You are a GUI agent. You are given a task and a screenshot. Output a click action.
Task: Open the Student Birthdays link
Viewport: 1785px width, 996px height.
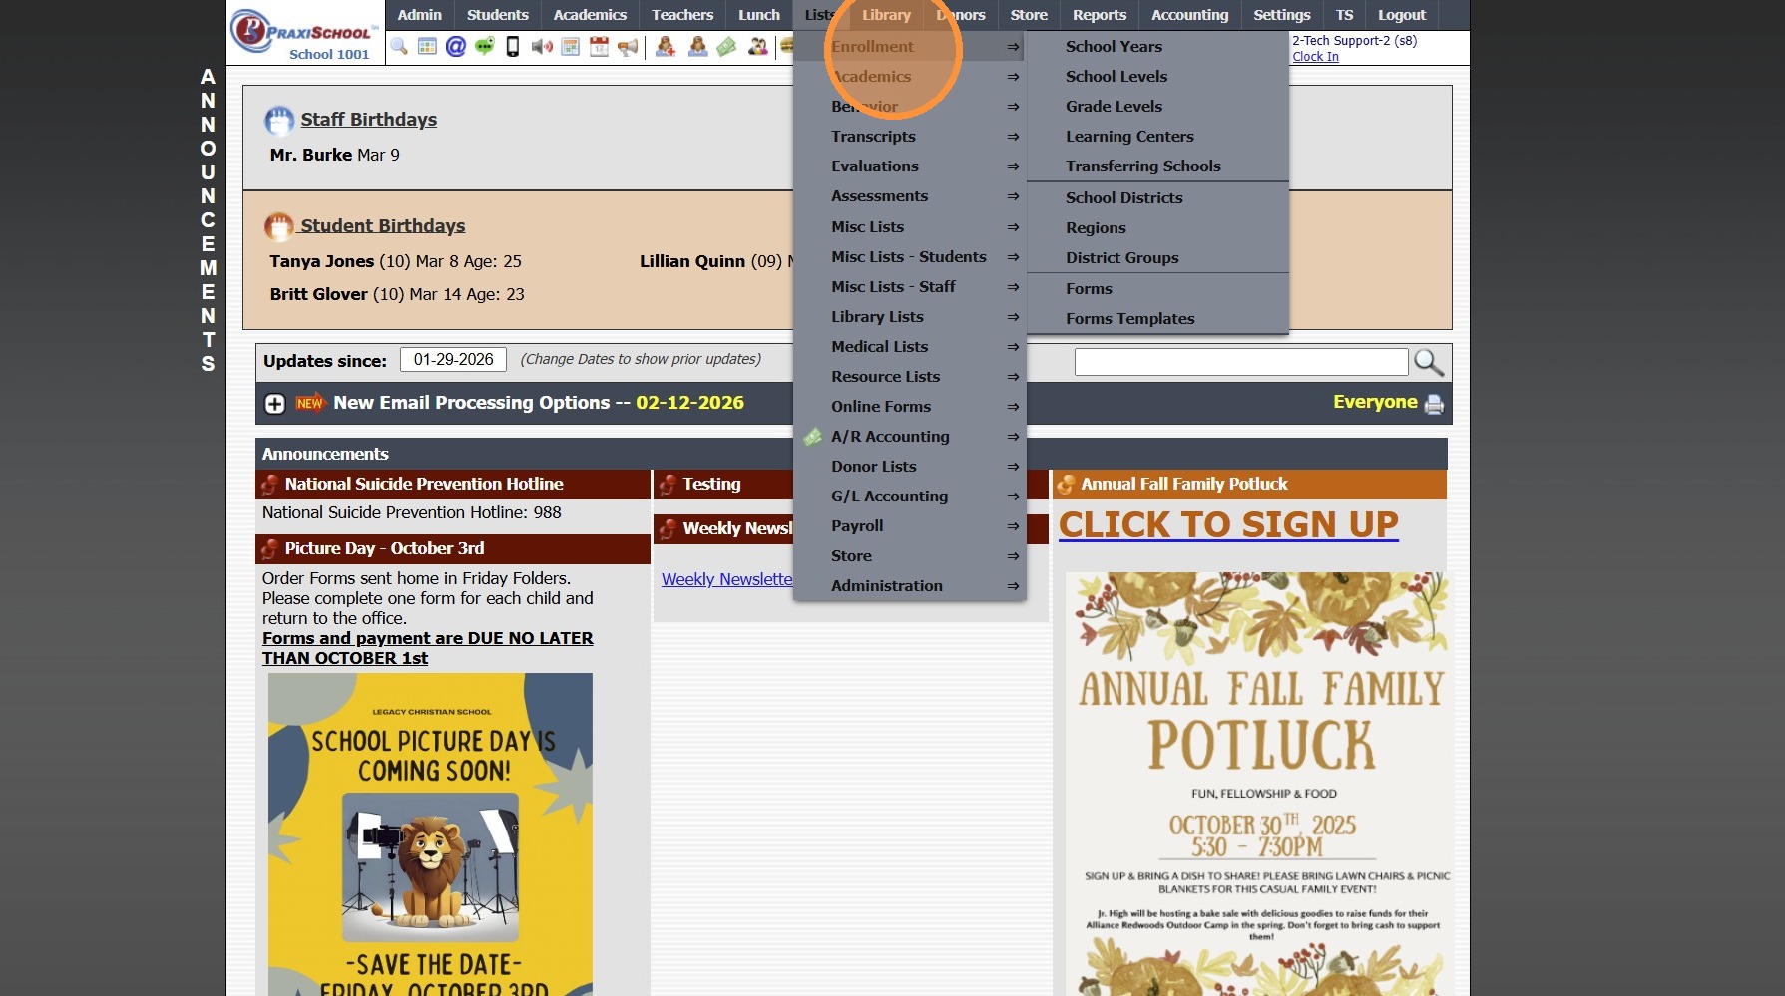tap(383, 226)
